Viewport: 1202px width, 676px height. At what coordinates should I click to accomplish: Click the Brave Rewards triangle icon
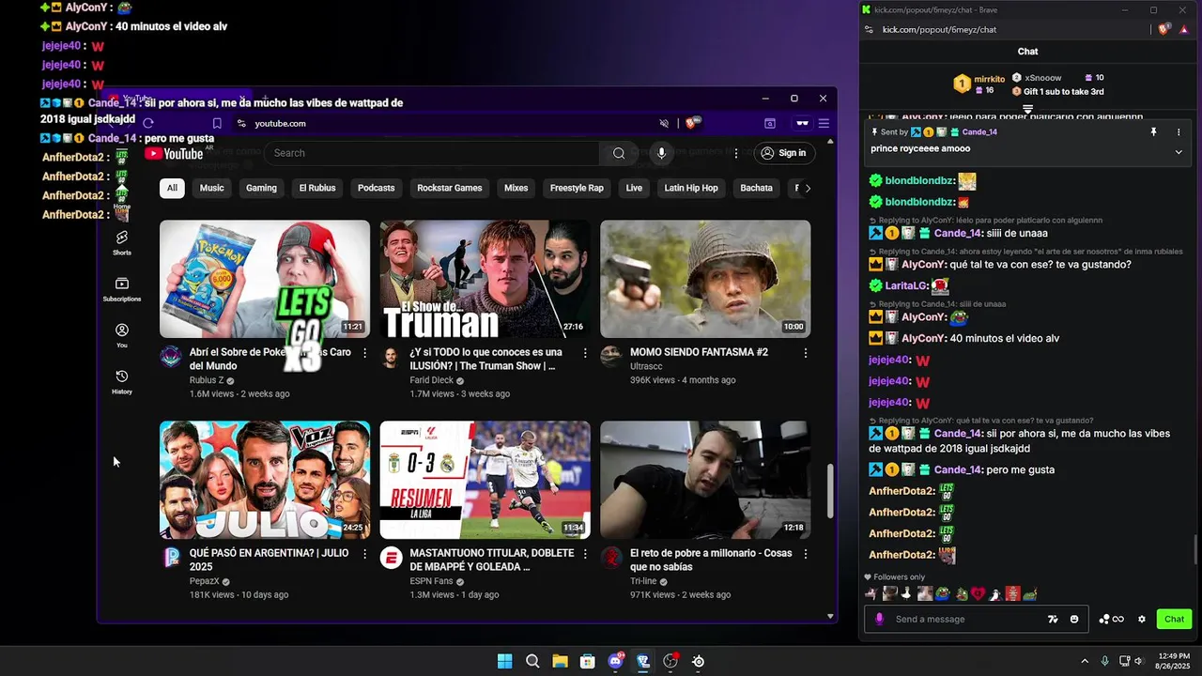(1185, 29)
